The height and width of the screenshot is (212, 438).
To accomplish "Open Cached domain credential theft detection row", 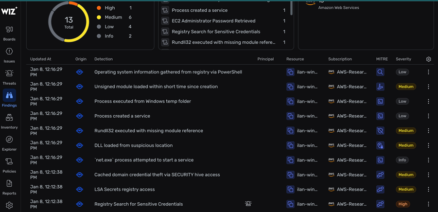I will pos(157,175).
